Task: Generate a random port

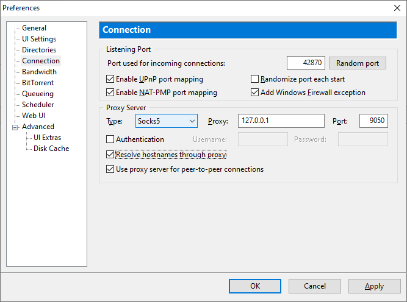Action: [x=358, y=63]
